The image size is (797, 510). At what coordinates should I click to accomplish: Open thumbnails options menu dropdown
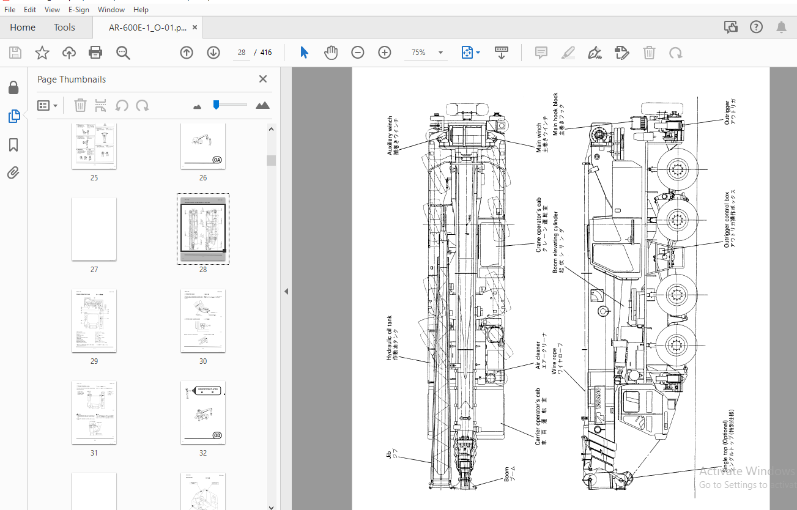48,105
